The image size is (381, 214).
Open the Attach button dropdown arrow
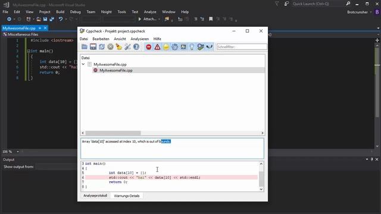tap(159, 19)
